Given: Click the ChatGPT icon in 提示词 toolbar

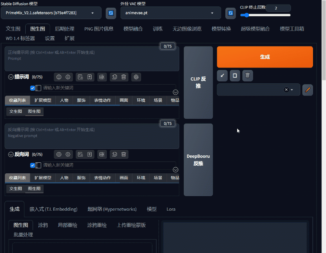Looking at the screenshot, I should (136, 77).
